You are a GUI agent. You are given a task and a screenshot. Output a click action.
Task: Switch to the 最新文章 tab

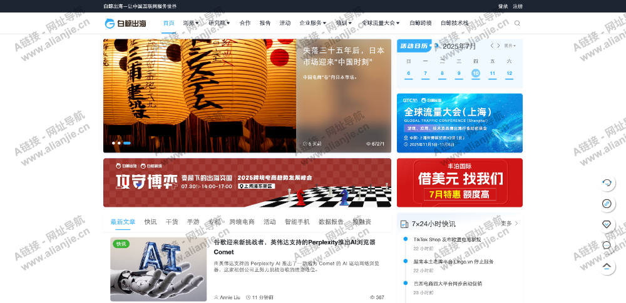(123, 222)
